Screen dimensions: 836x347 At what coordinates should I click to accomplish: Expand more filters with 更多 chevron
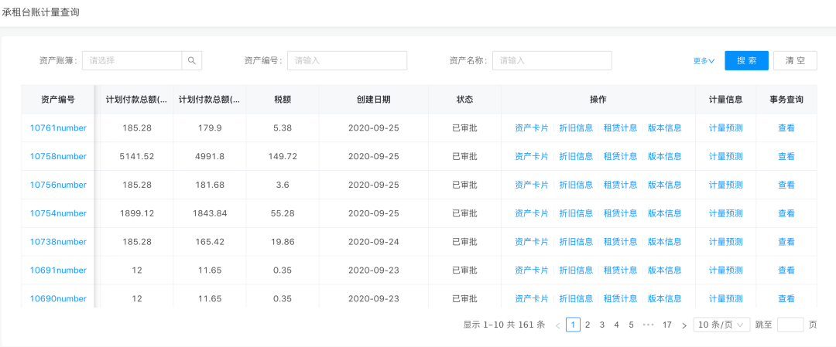click(704, 61)
